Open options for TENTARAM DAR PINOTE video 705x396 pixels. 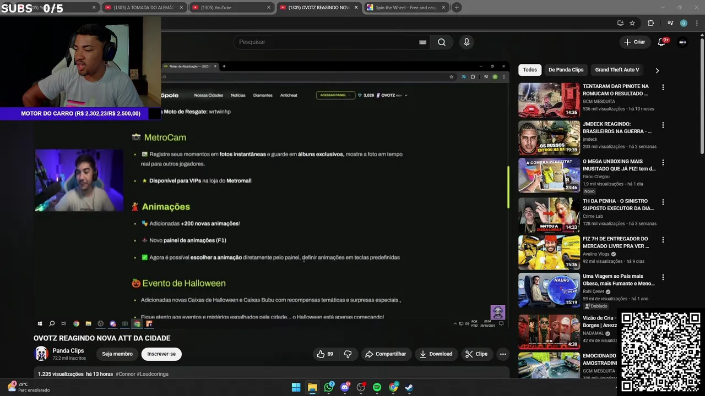point(663,87)
